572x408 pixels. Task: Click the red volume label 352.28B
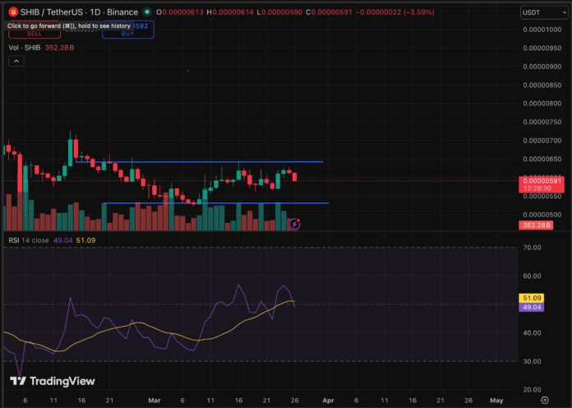[542, 225]
